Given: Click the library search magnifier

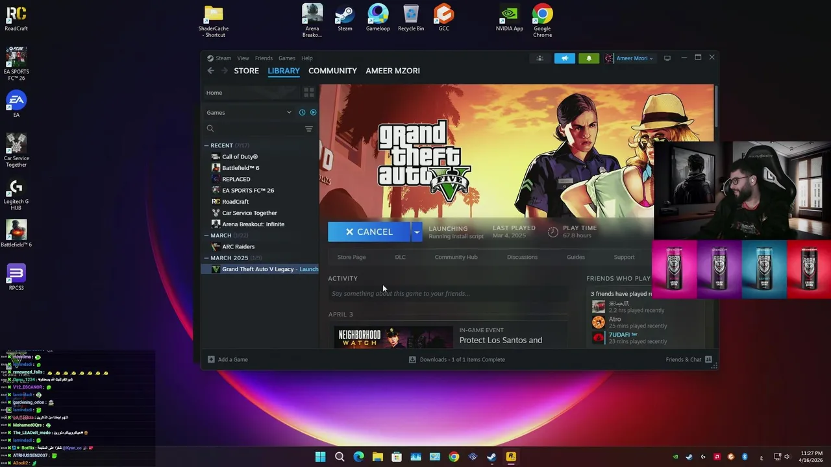Looking at the screenshot, I should [x=210, y=129].
